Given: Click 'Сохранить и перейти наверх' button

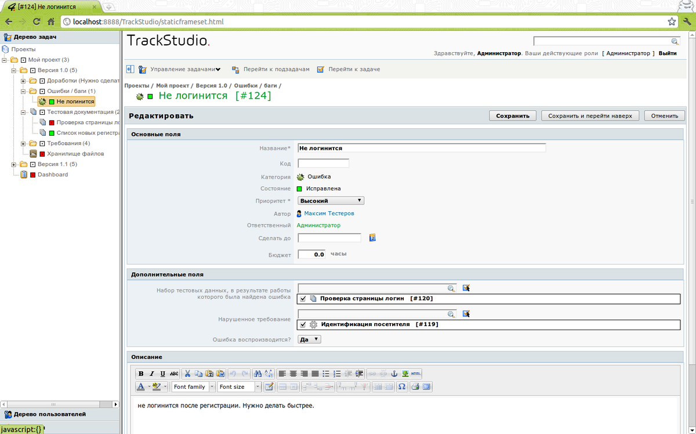Looking at the screenshot, I should pos(590,115).
